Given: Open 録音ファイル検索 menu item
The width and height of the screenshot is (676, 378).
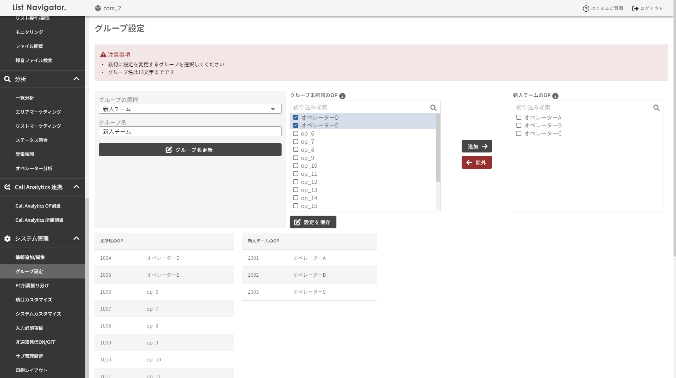Looking at the screenshot, I should tap(34, 60).
